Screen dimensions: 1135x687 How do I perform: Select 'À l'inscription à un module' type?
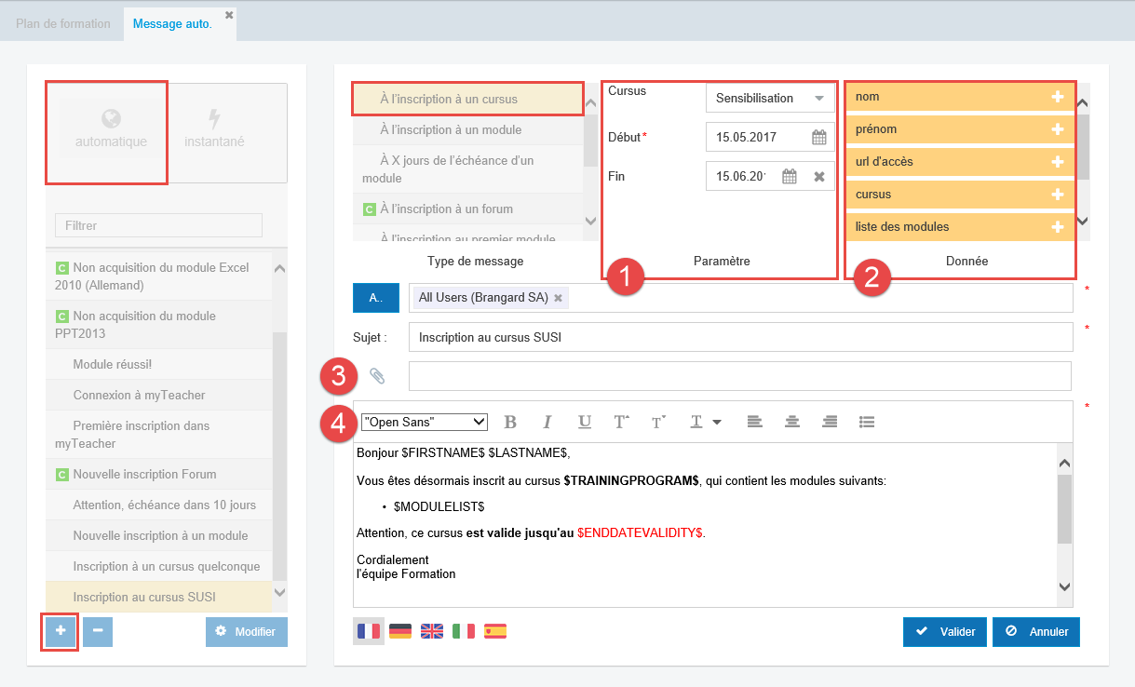451,129
